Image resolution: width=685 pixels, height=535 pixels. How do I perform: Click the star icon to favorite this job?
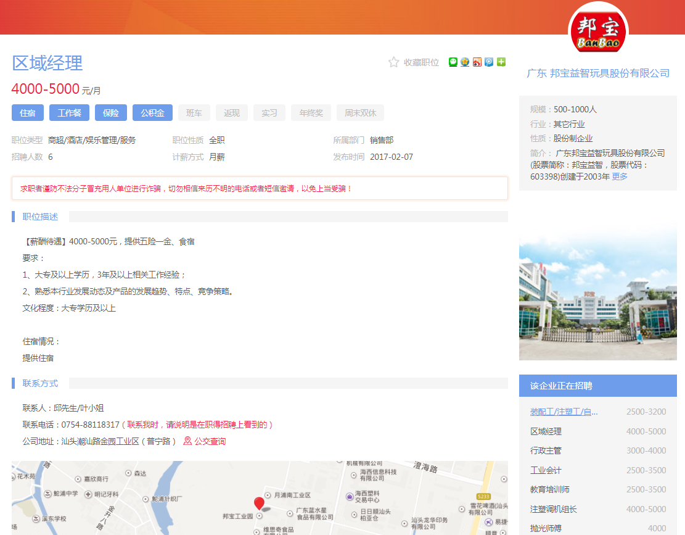point(393,62)
